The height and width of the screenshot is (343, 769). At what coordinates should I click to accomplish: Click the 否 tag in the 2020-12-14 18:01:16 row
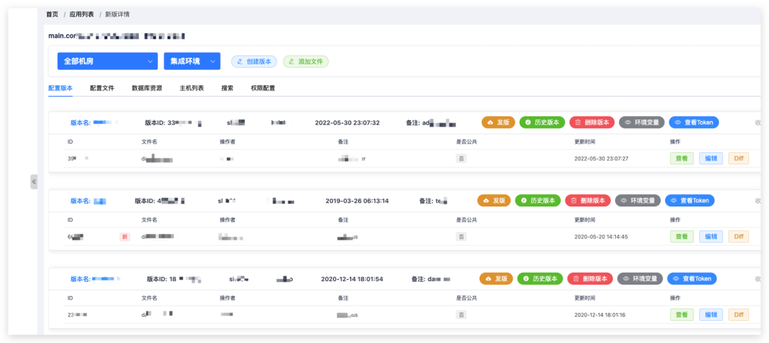point(461,315)
